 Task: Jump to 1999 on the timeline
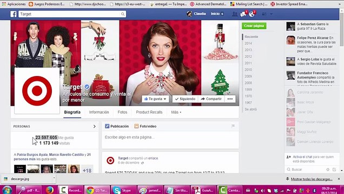coord(248,89)
